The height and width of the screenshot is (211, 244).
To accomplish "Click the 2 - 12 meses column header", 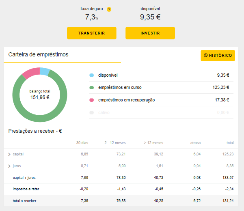I will click(116, 143).
